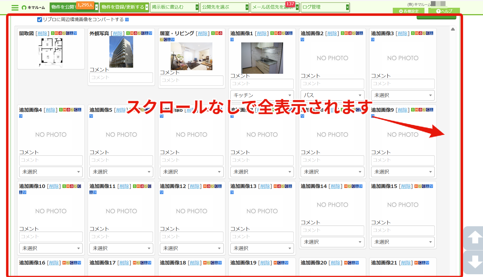Click the キマルーム logo
The height and width of the screenshot is (277, 483).
[33, 7]
